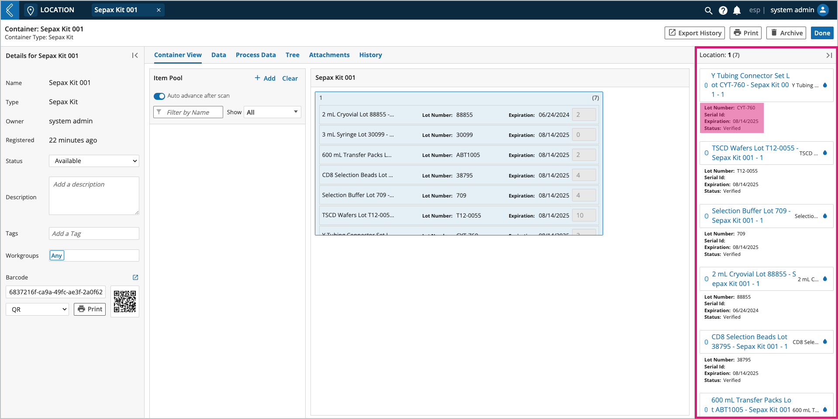Open the Attachments tab
The width and height of the screenshot is (838, 419).
(329, 55)
